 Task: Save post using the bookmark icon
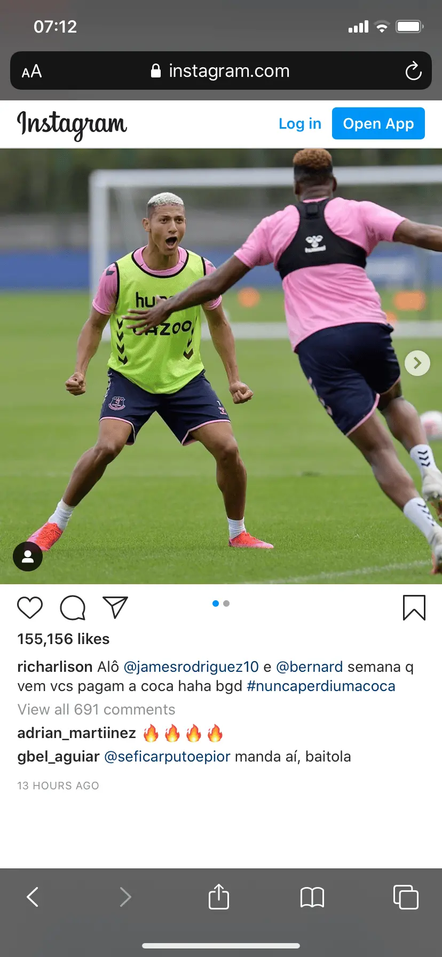coord(414,608)
